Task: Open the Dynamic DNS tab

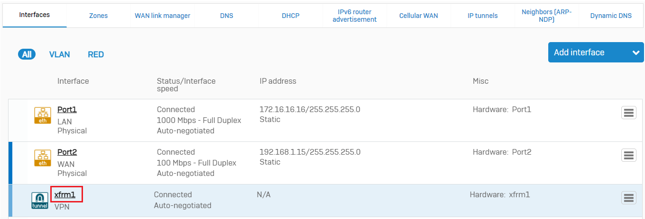Action: tap(611, 16)
